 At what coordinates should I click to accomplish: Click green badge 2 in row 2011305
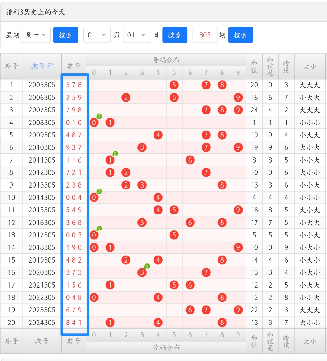coord(115,154)
